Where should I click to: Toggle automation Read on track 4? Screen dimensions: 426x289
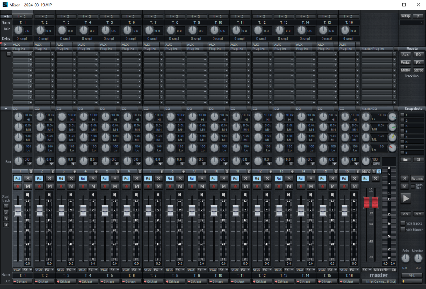[x=83, y=178]
